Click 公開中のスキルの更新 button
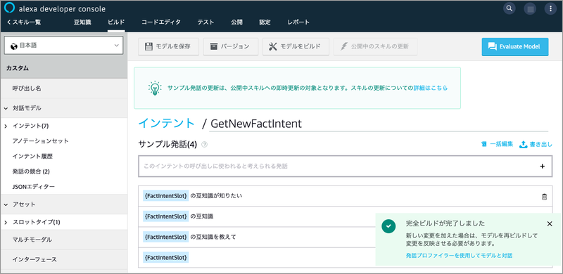This screenshot has height=274, width=563. pyautogui.click(x=376, y=46)
